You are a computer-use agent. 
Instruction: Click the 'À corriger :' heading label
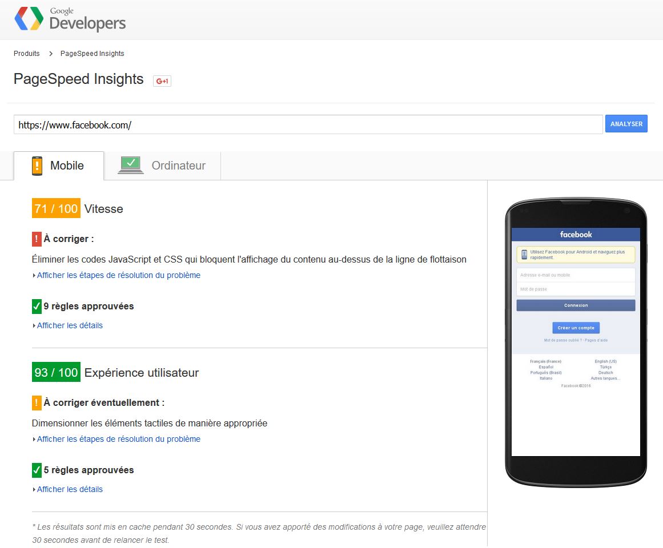click(x=69, y=239)
